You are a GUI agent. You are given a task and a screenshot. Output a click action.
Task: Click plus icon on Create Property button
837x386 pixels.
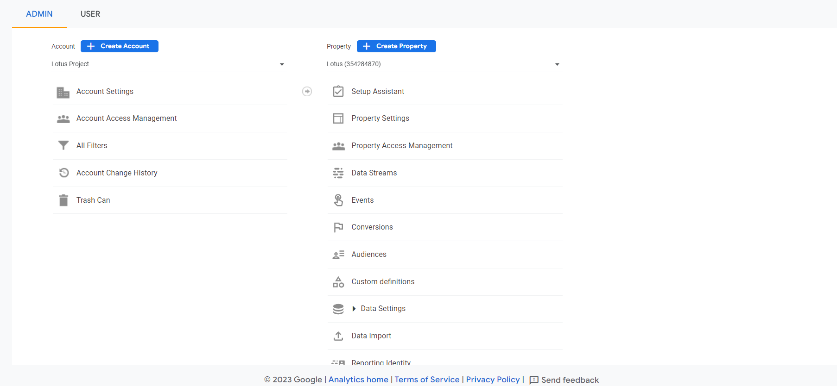click(367, 46)
